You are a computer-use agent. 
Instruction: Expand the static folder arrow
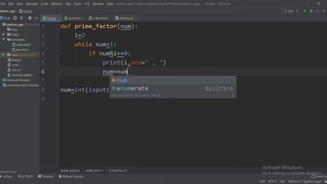coord(4,34)
